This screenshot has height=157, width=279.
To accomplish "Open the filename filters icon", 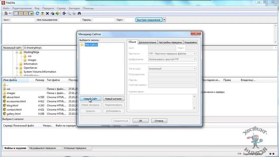I will (64, 14).
